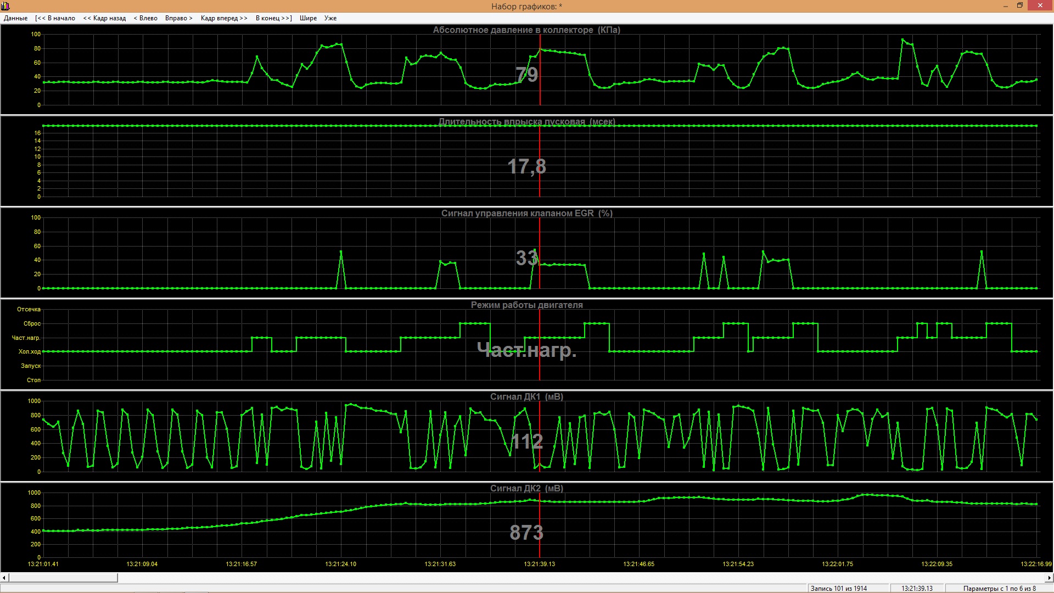Move view left with Влево

145,18
